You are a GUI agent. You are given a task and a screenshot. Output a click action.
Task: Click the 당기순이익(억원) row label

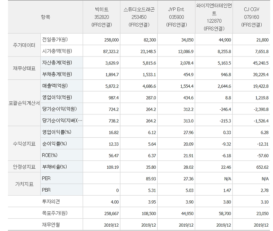click(x=59, y=109)
